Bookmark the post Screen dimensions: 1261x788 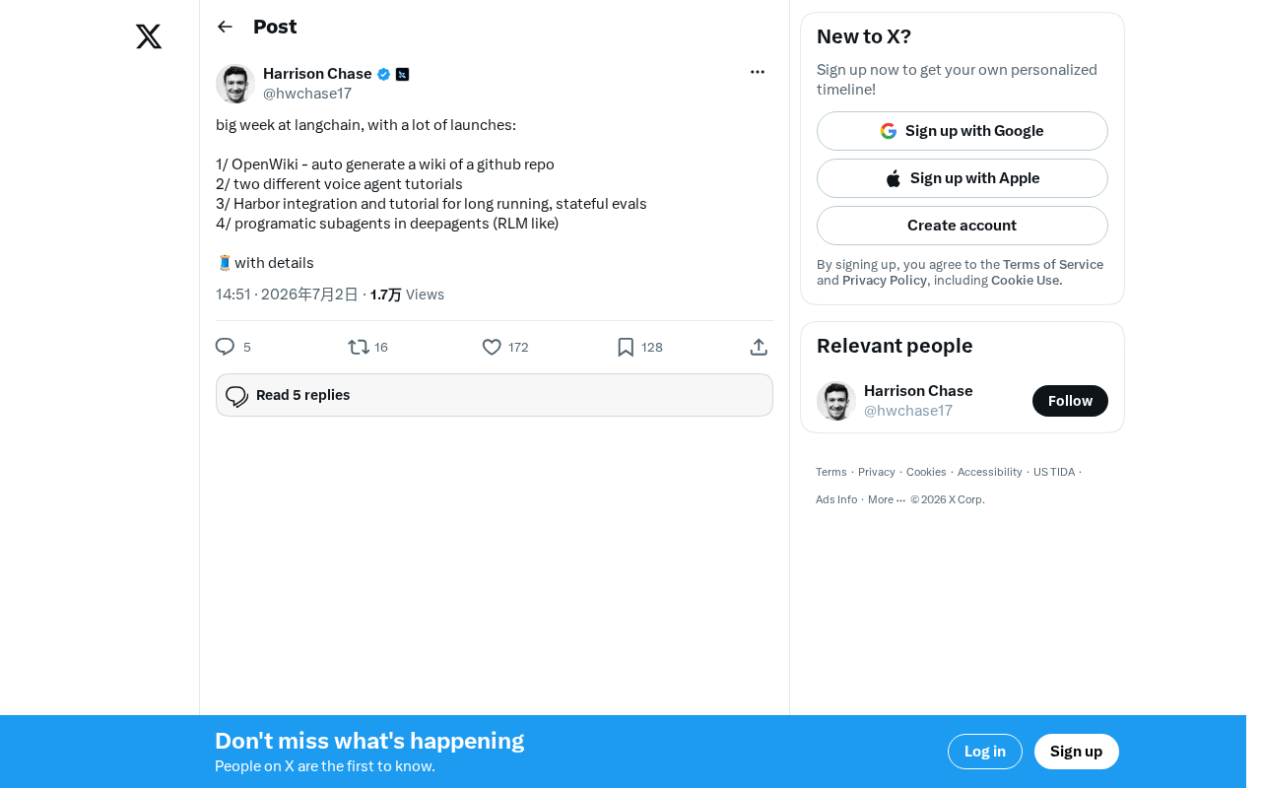pos(626,347)
